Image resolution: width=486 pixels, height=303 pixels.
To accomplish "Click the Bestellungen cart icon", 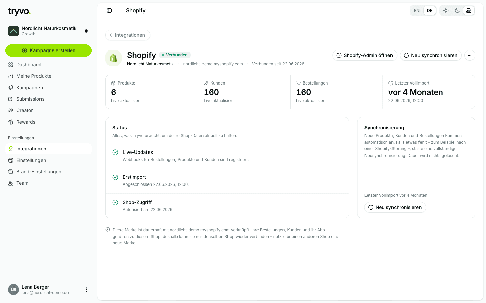I will click(x=298, y=83).
